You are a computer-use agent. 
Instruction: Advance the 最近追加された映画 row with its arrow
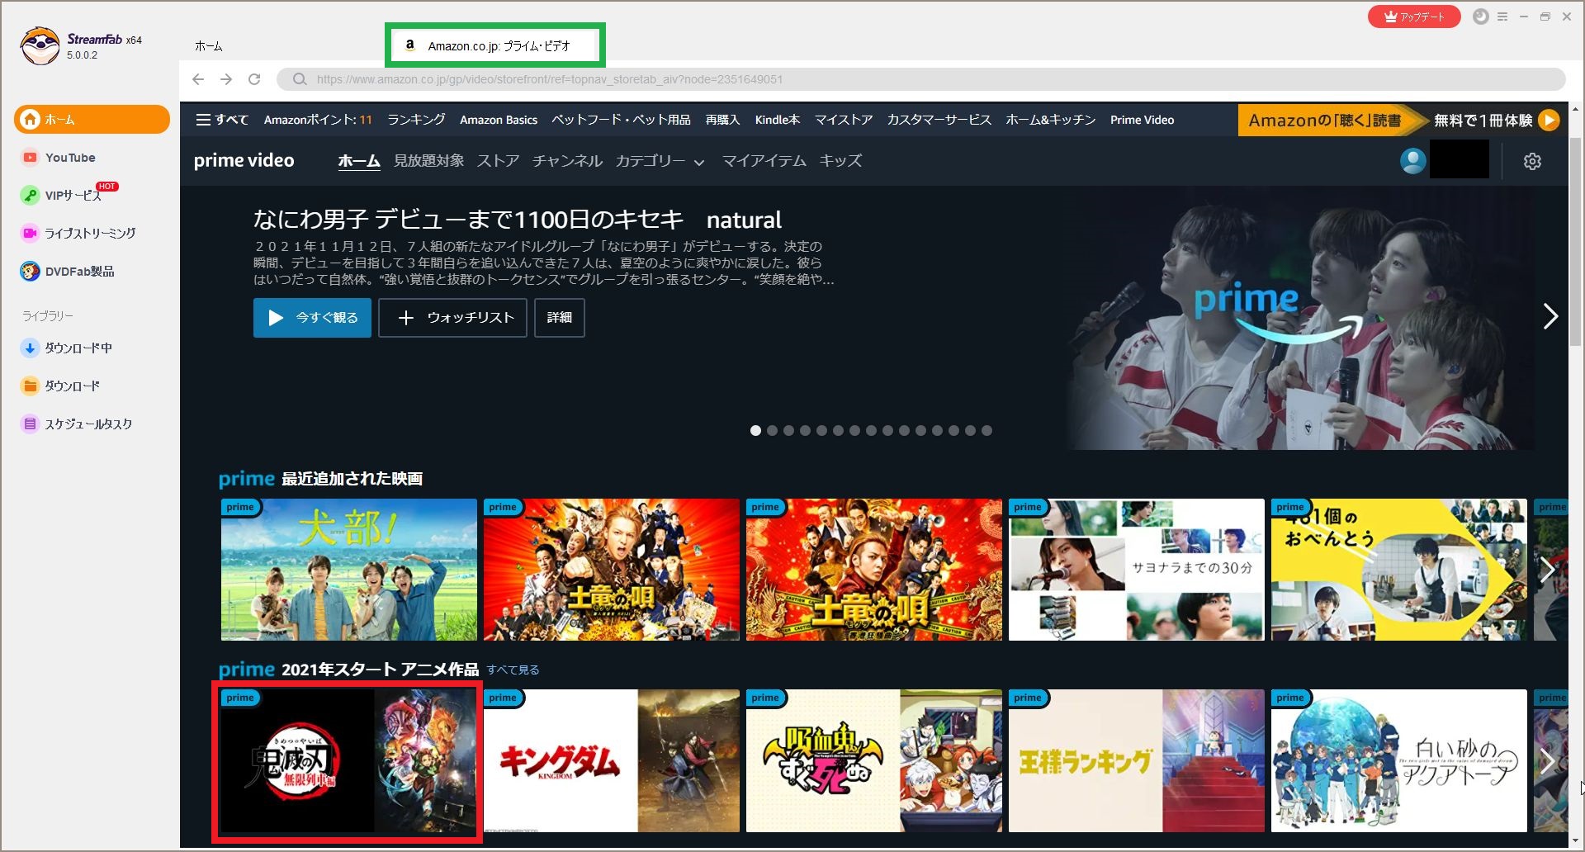(1548, 570)
